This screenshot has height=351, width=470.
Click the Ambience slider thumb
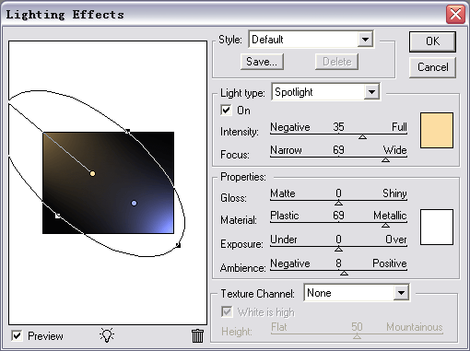pyautogui.click(x=344, y=273)
